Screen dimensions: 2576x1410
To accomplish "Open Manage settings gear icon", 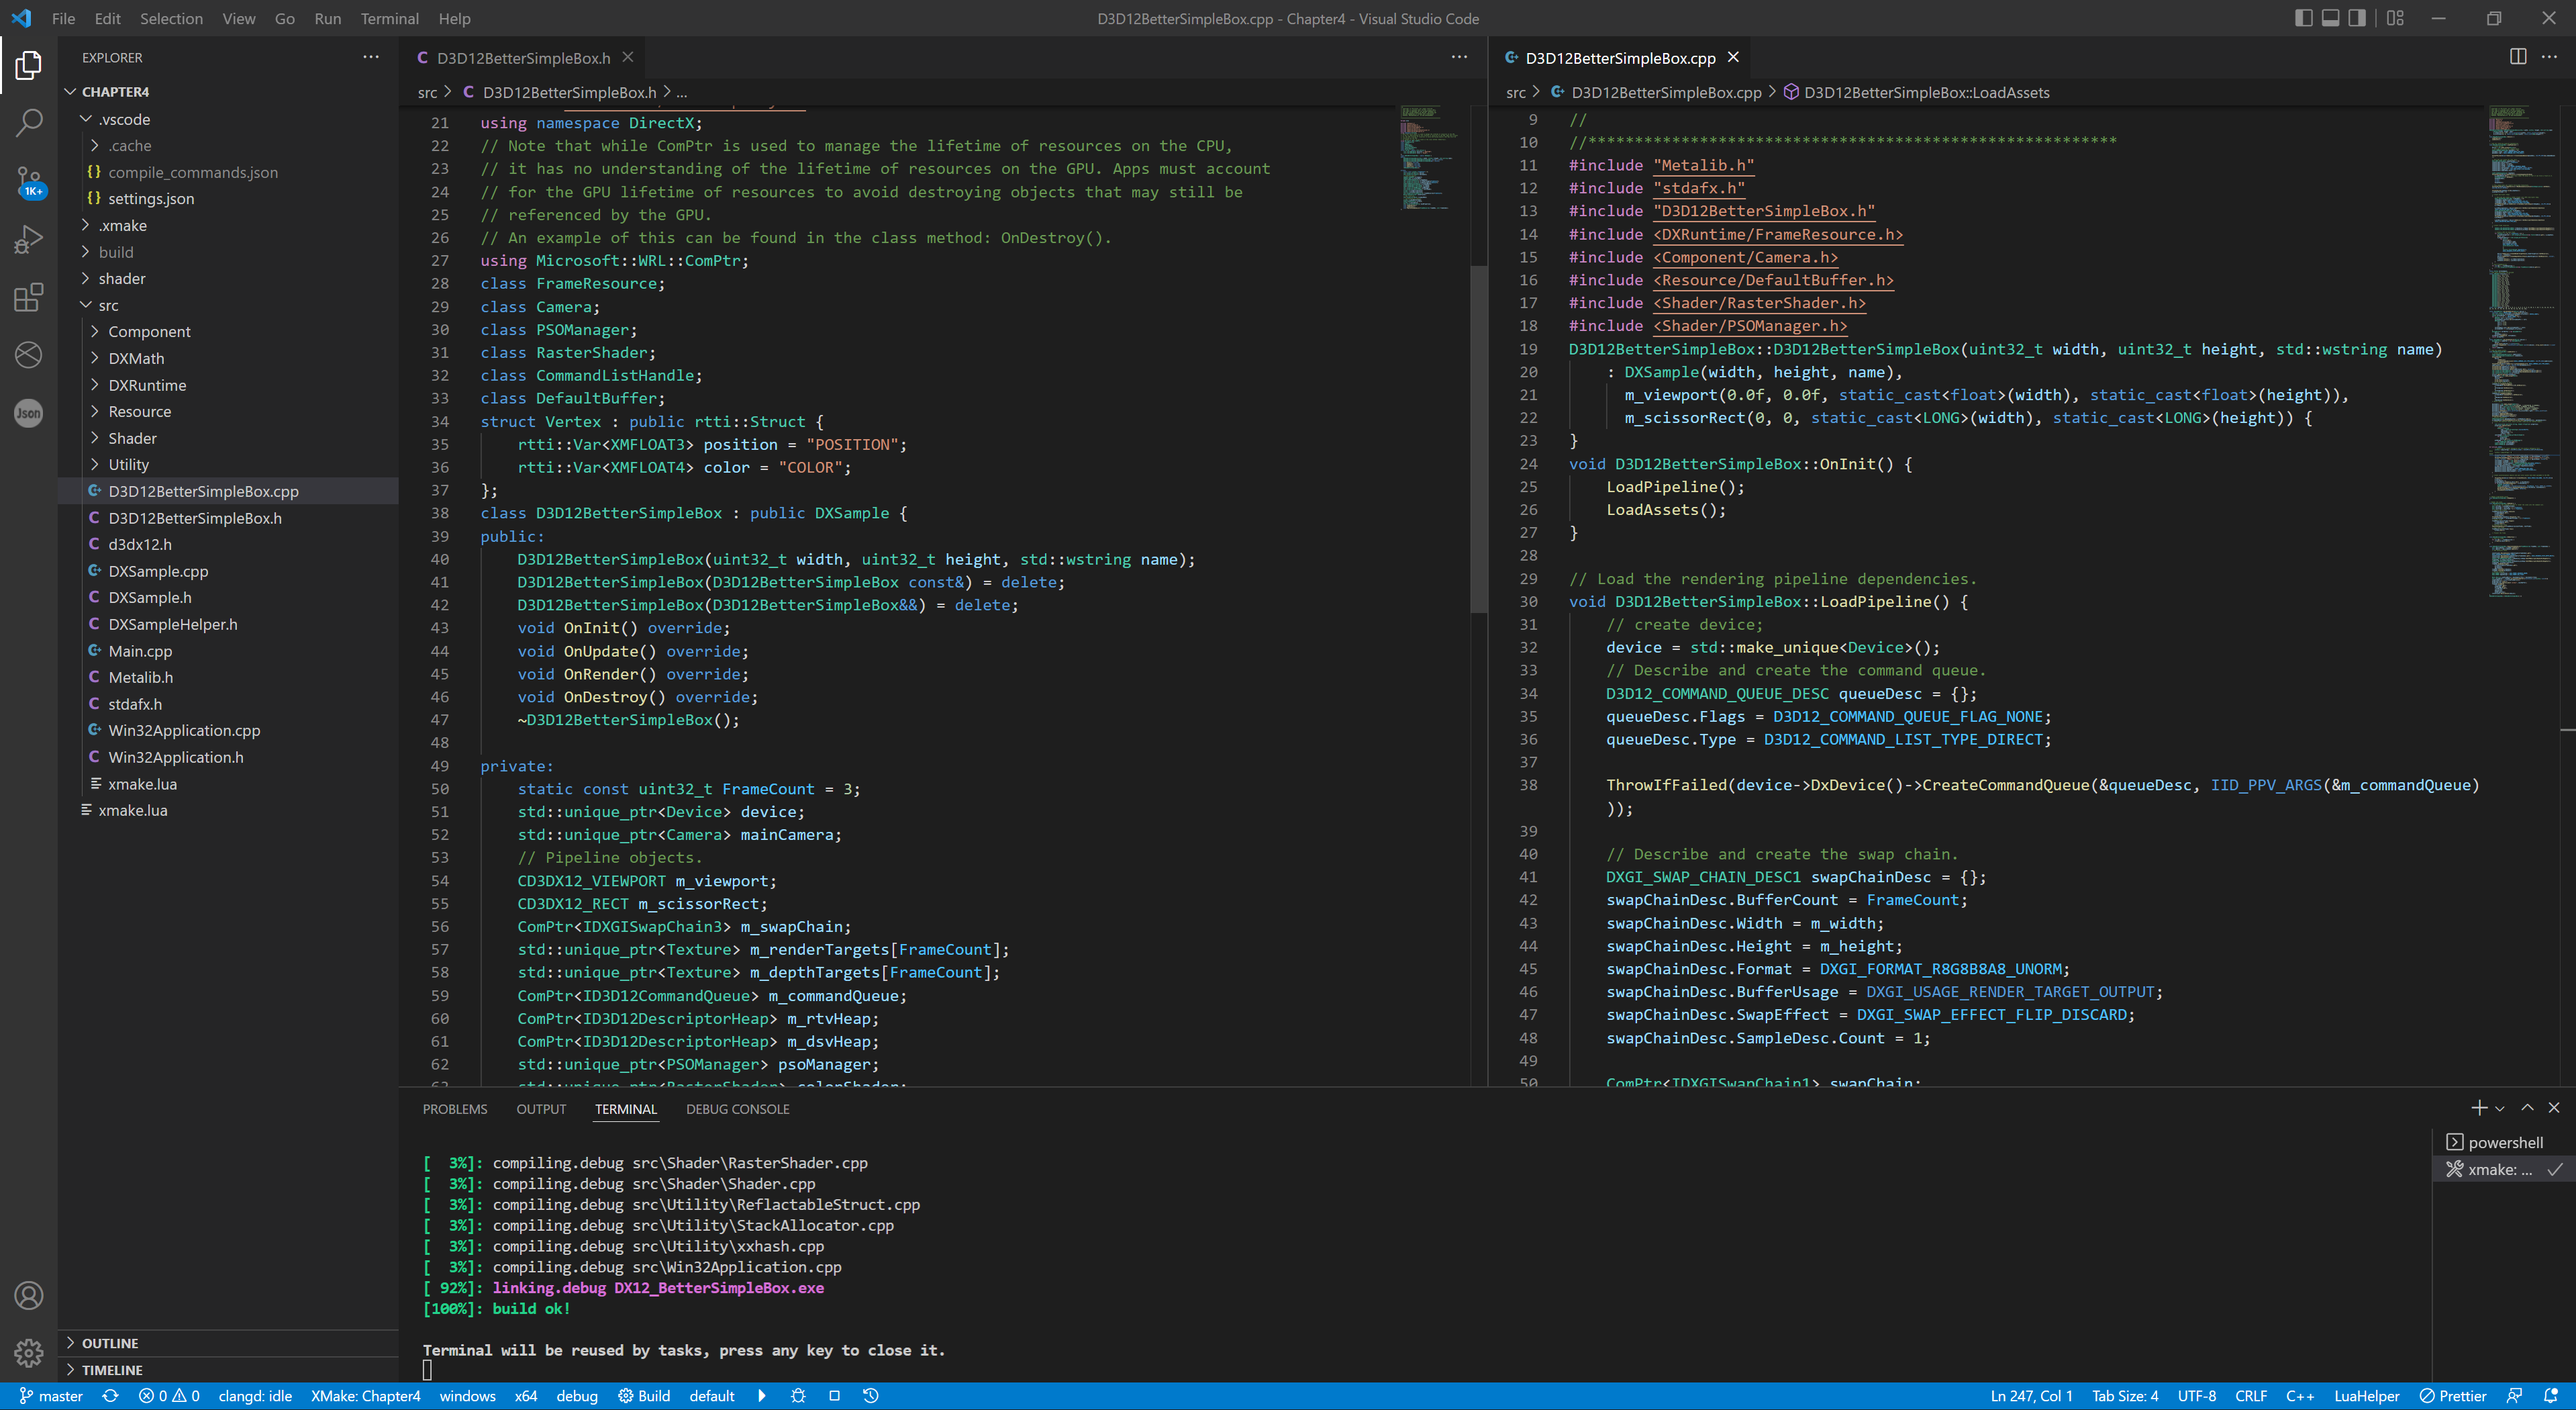I will (28, 1353).
